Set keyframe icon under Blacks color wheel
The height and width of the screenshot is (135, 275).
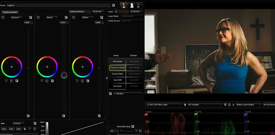click(x=42, y=81)
